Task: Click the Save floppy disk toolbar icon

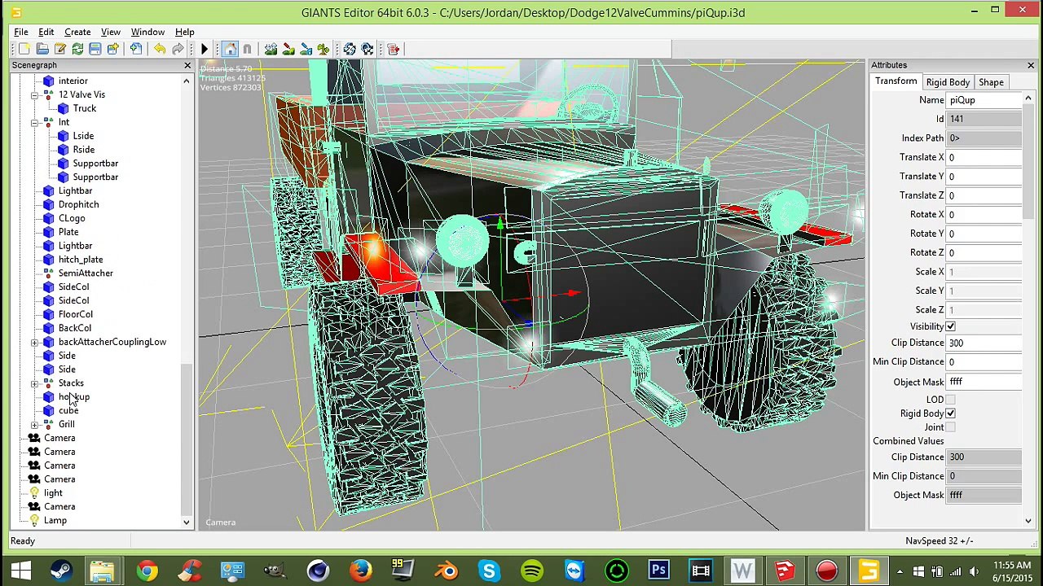Action: point(95,50)
